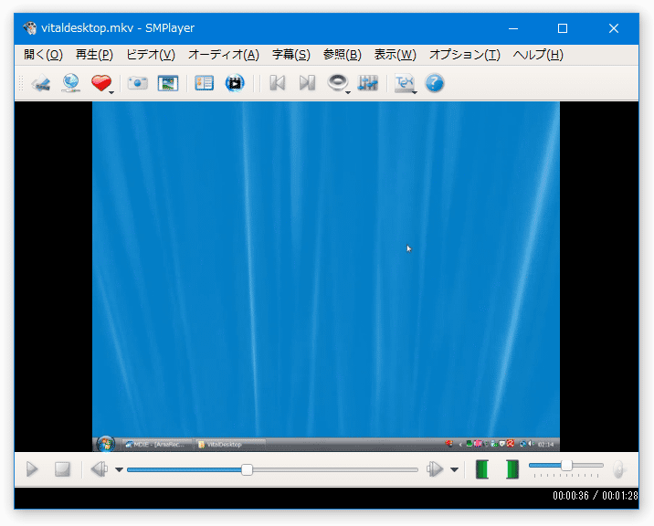This screenshot has width=654, height=526.
Task: Open the 開く(O) menu
Action: (x=43, y=55)
